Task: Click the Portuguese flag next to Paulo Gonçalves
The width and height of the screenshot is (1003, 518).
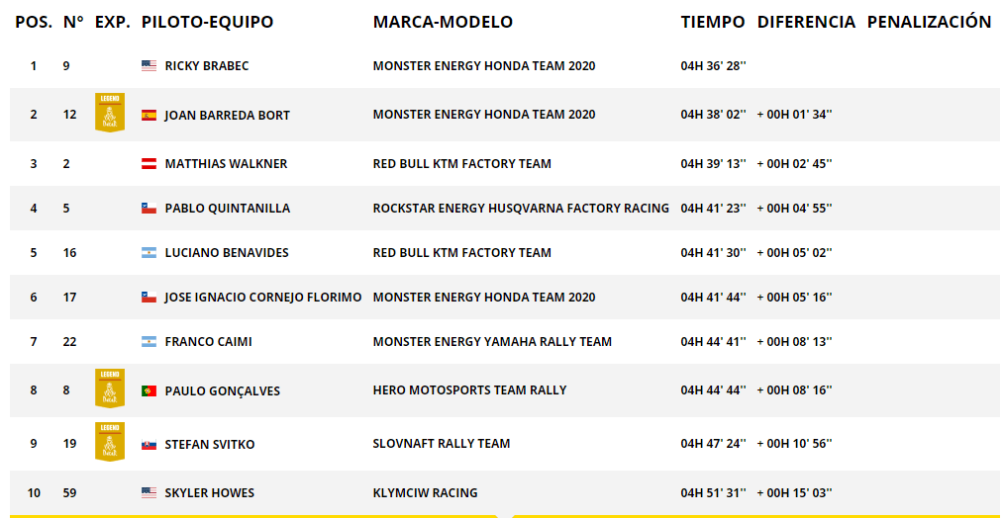Action: 150,390
